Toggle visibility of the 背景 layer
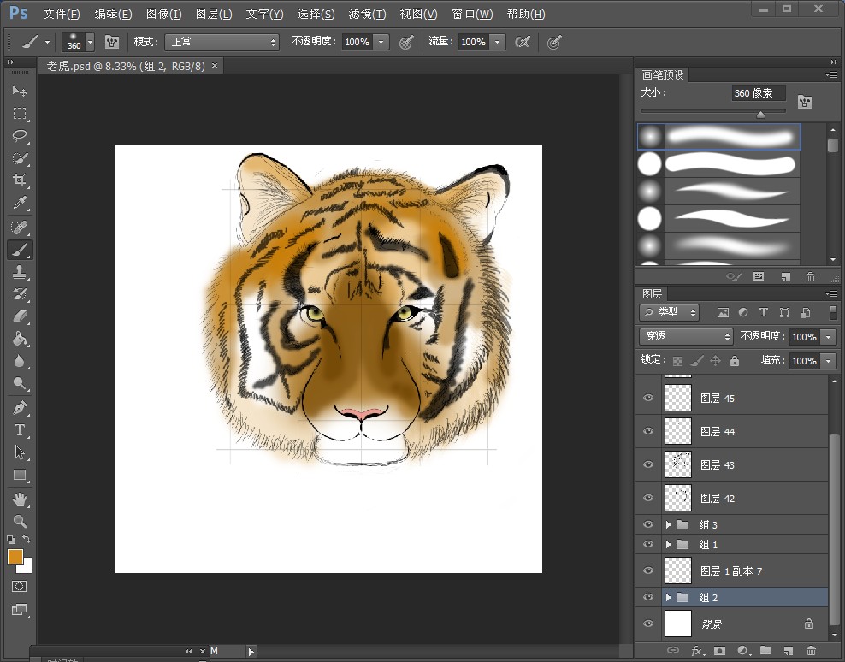This screenshot has width=845, height=662. click(x=648, y=624)
